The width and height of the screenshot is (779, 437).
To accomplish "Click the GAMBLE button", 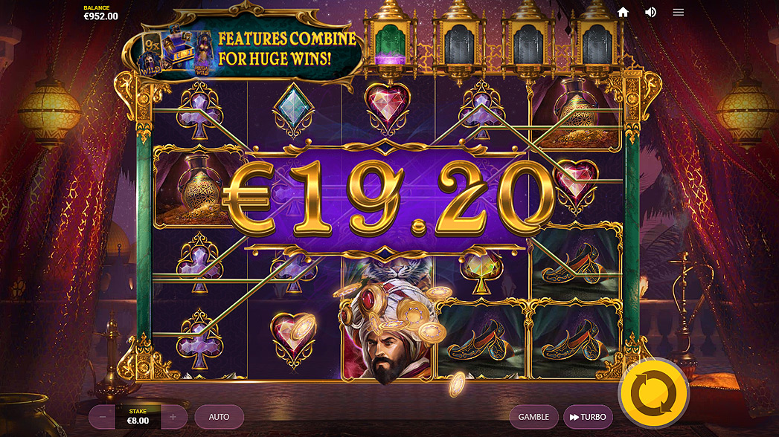I will pyautogui.click(x=533, y=417).
